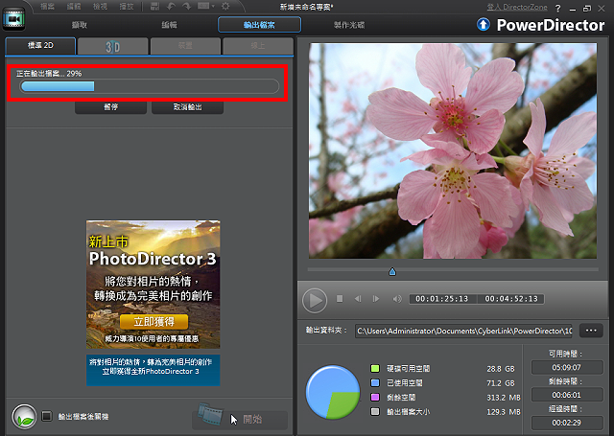Viewport: 614px width, 436px height.
Task: Click the available time value 05:09:07
Action: (x=567, y=367)
